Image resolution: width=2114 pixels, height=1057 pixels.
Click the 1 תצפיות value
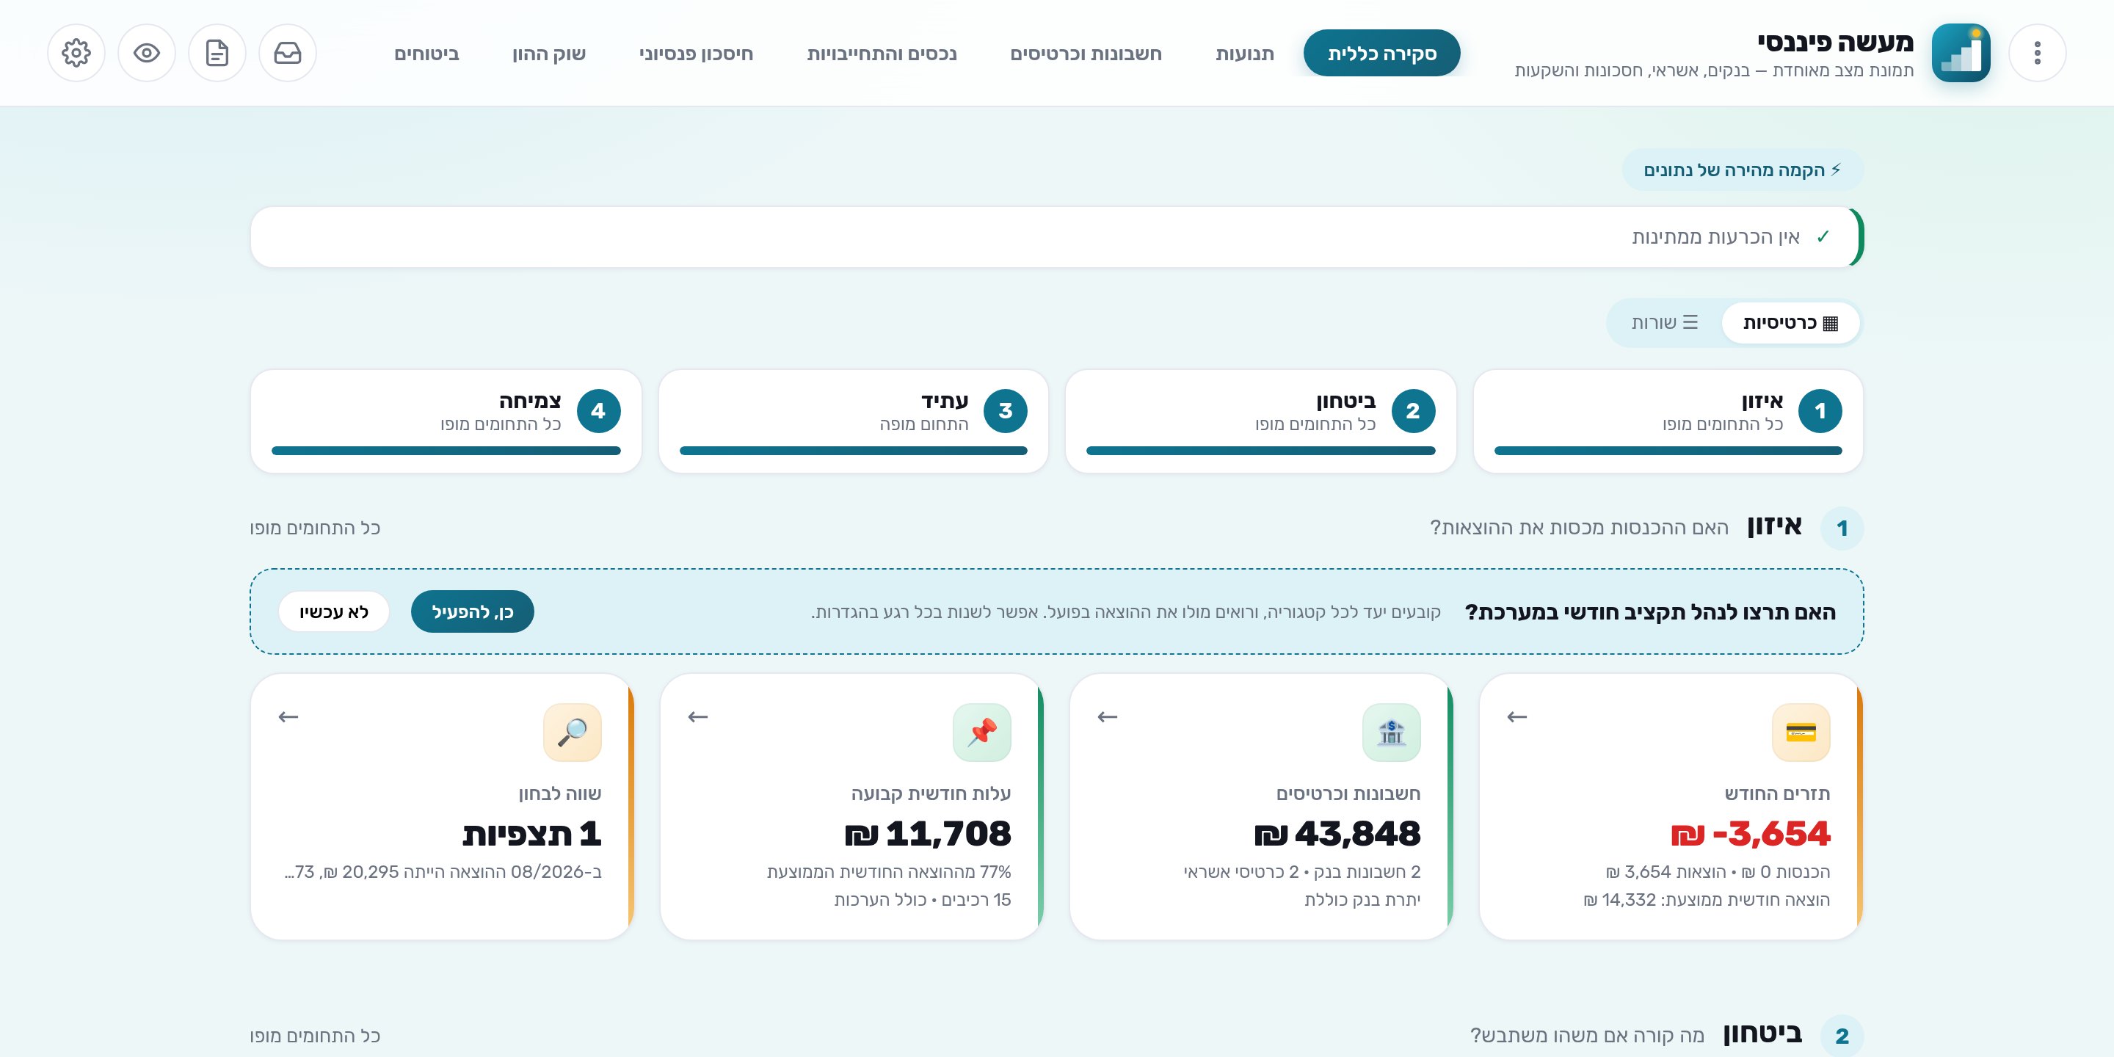click(x=531, y=834)
